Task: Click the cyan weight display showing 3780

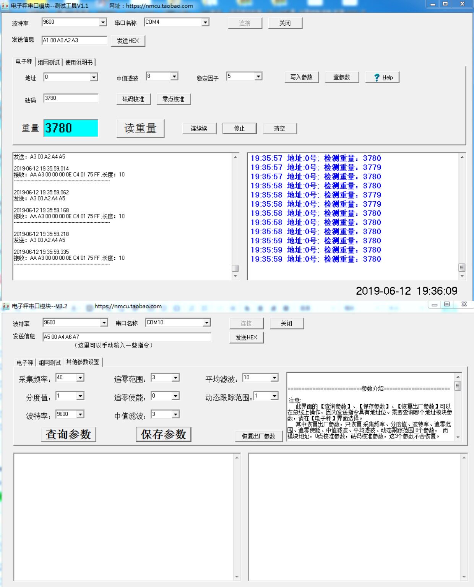Action: (x=71, y=128)
